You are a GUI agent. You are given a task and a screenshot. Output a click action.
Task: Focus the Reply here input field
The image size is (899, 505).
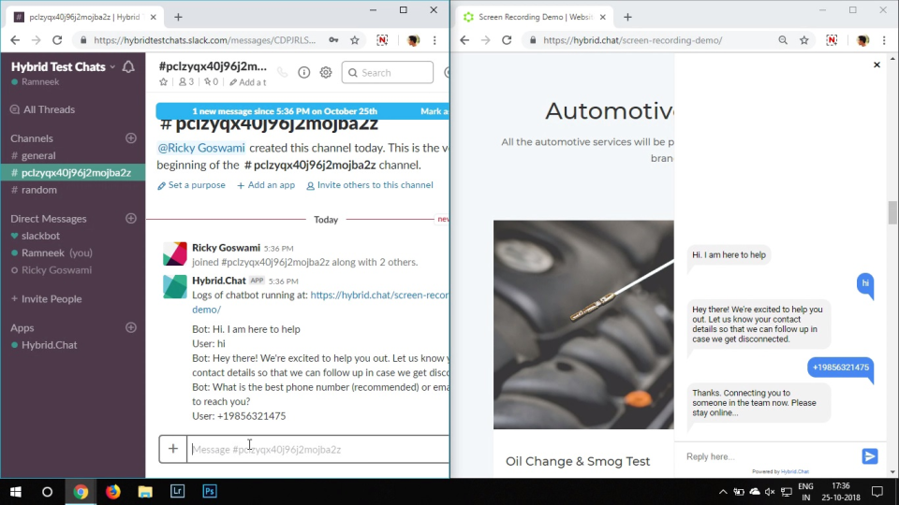768,456
